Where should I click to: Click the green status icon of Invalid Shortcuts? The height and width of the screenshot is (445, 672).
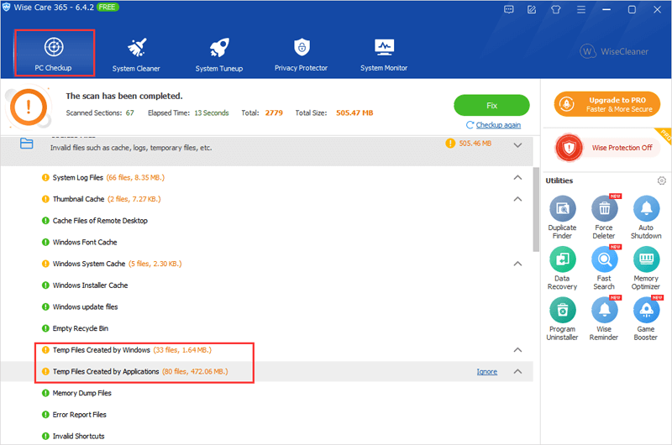tap(45, 436)
